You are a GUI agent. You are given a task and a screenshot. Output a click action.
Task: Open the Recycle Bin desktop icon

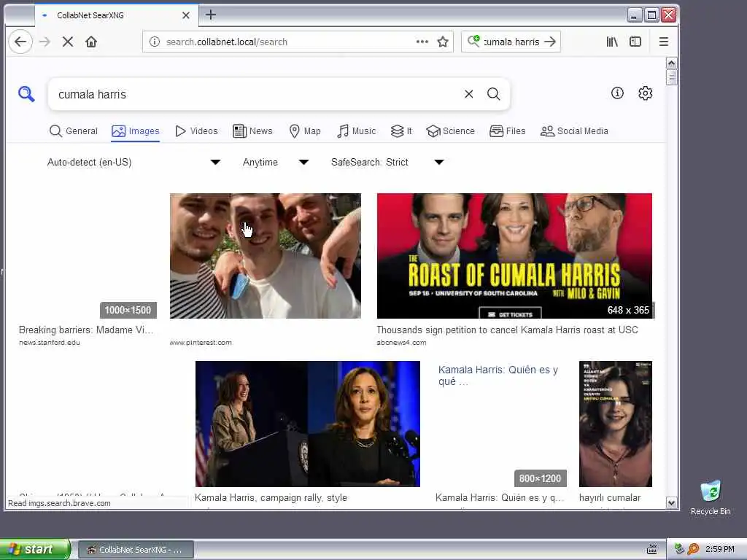coord(711,497)
